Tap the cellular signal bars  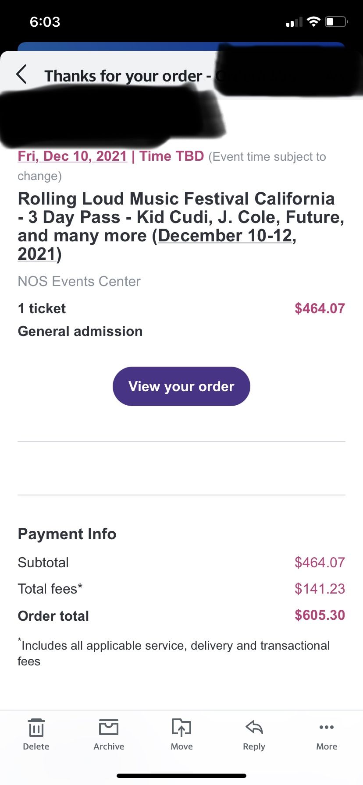(294, 22)
